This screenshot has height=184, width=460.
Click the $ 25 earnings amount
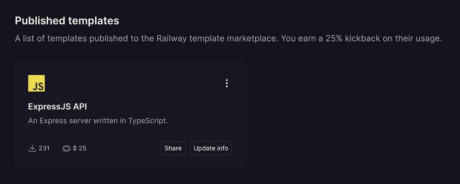(80, 148)
